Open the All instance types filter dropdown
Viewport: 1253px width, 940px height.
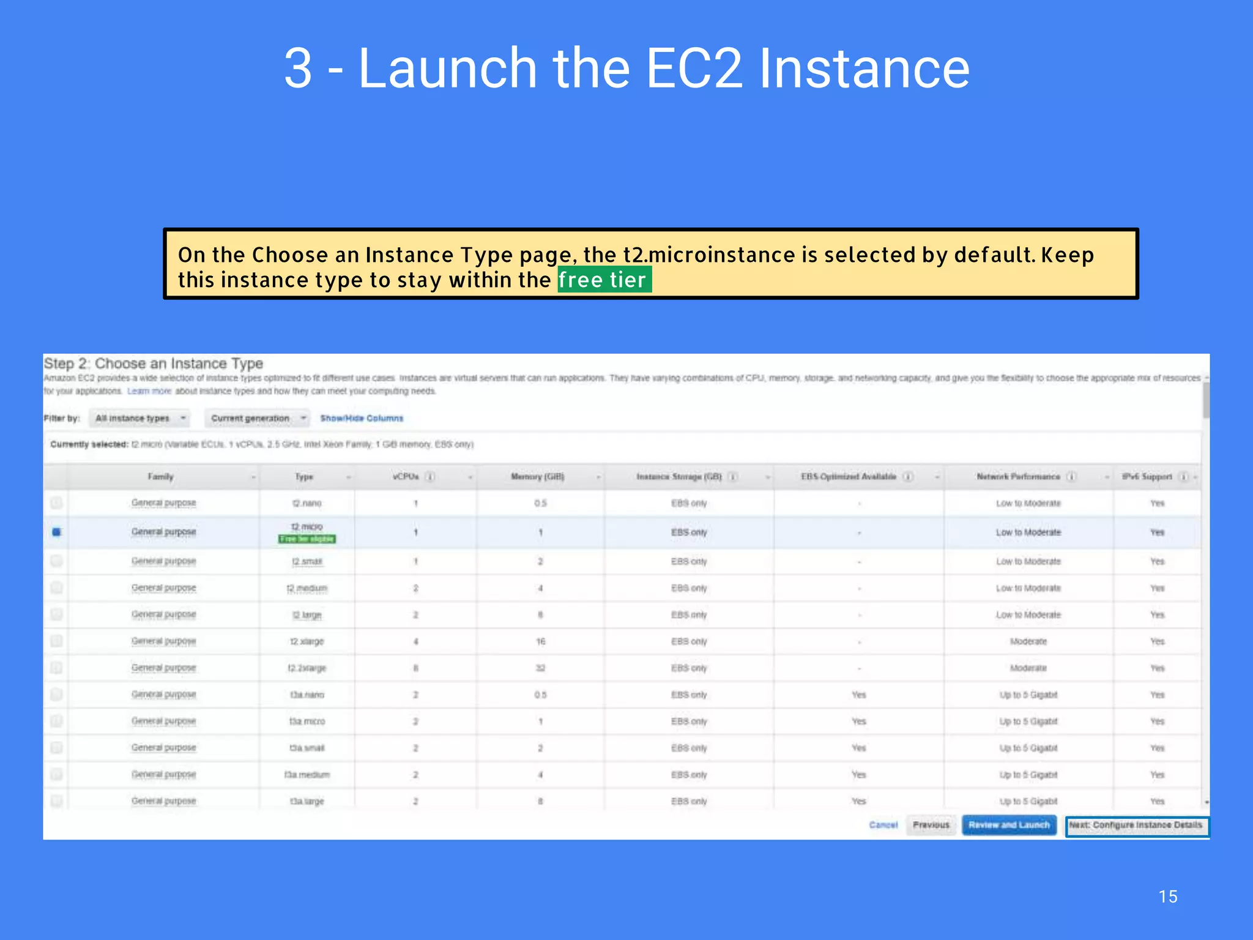pos(139,418)
